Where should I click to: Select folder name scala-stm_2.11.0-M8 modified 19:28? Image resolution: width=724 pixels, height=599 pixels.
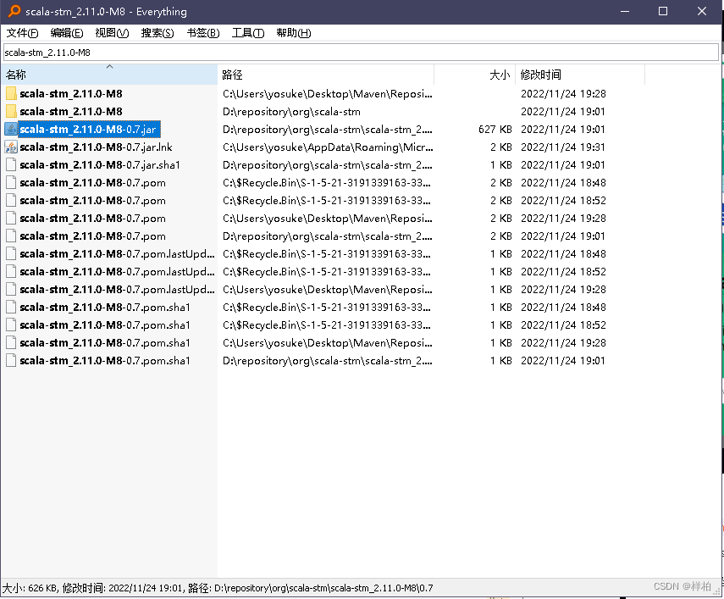[x=70, y=94]
